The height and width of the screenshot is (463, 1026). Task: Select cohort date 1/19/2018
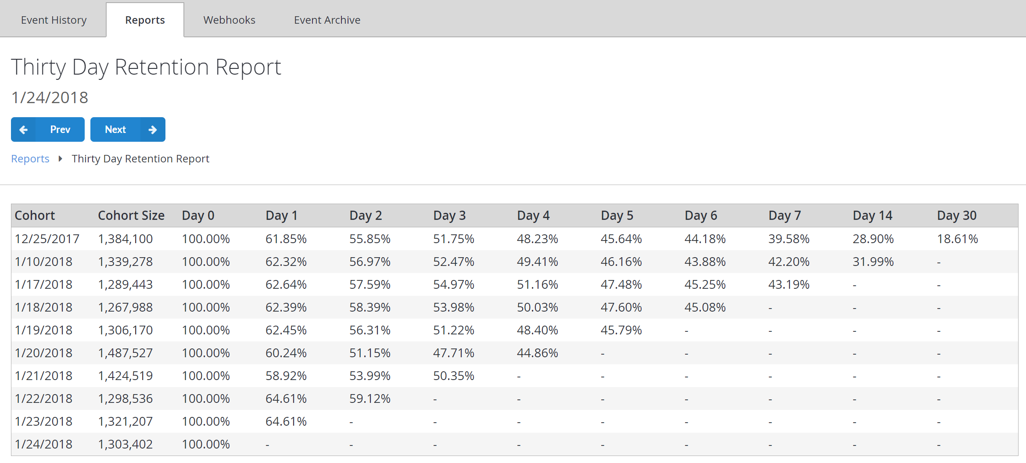coord(43,330)
